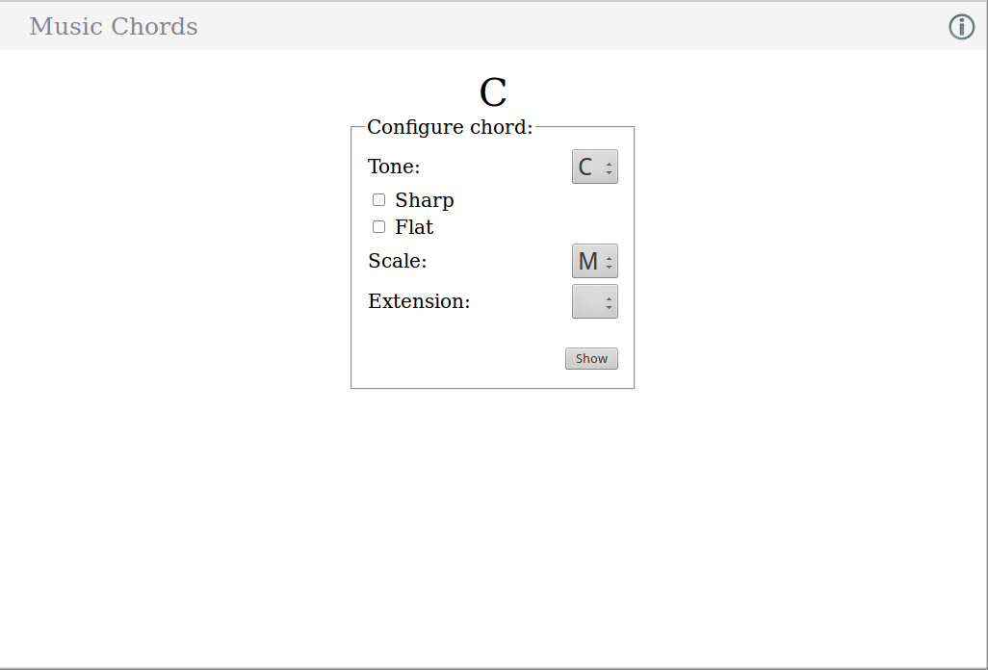Screen dimensions: 988x670
Task: Open the empty Extension dropdown
Action: point(594,301)
